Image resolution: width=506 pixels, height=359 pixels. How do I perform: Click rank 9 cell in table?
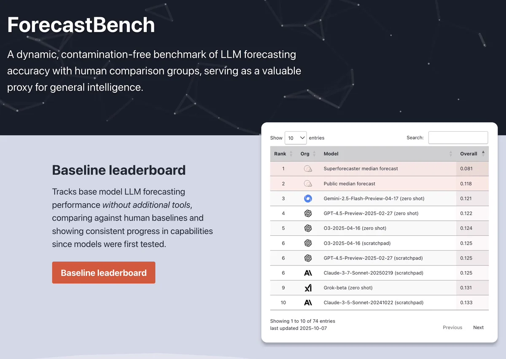click(x=283, y=288)
